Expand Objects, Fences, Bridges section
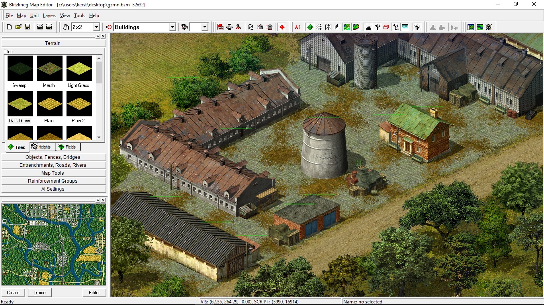The width and height of the screenshot is (544, 305). pos(53,157)
